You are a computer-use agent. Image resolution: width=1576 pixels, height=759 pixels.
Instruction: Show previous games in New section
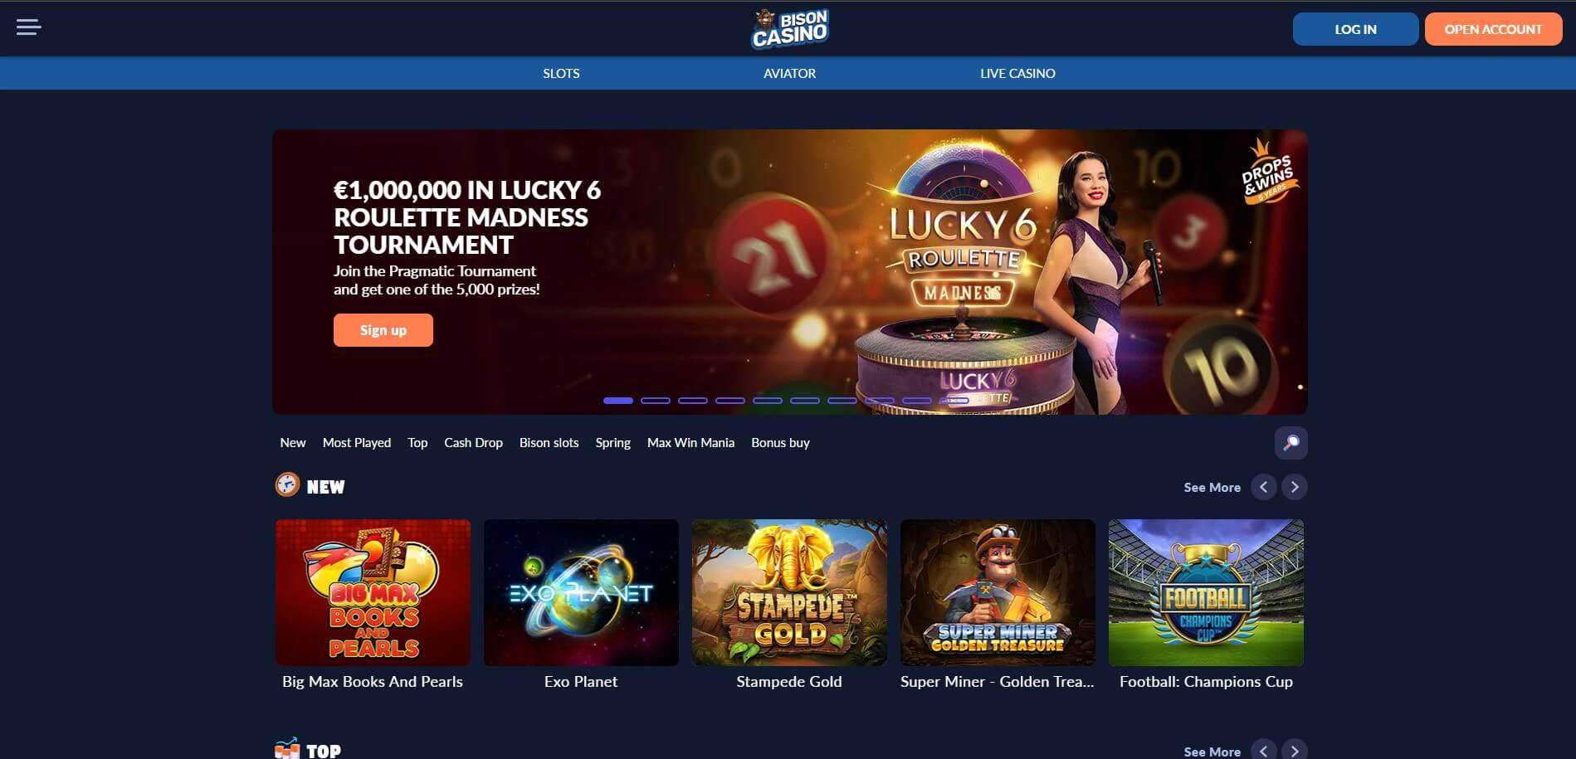pos(1264,487)
